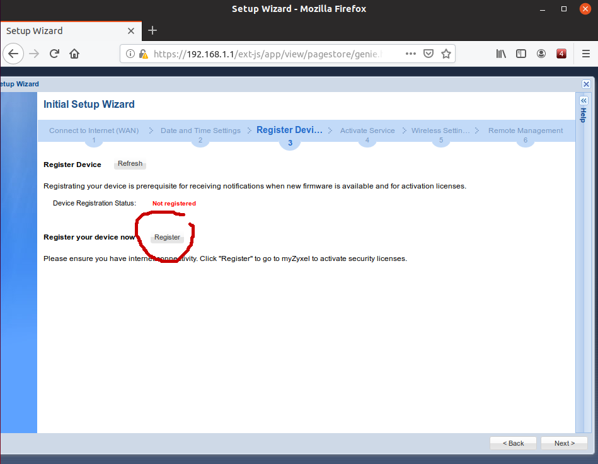Click the Initial Setup Wizard heading
Image resolution: width=598 pixels, height=464 pixels.
(x=89, y=104)
